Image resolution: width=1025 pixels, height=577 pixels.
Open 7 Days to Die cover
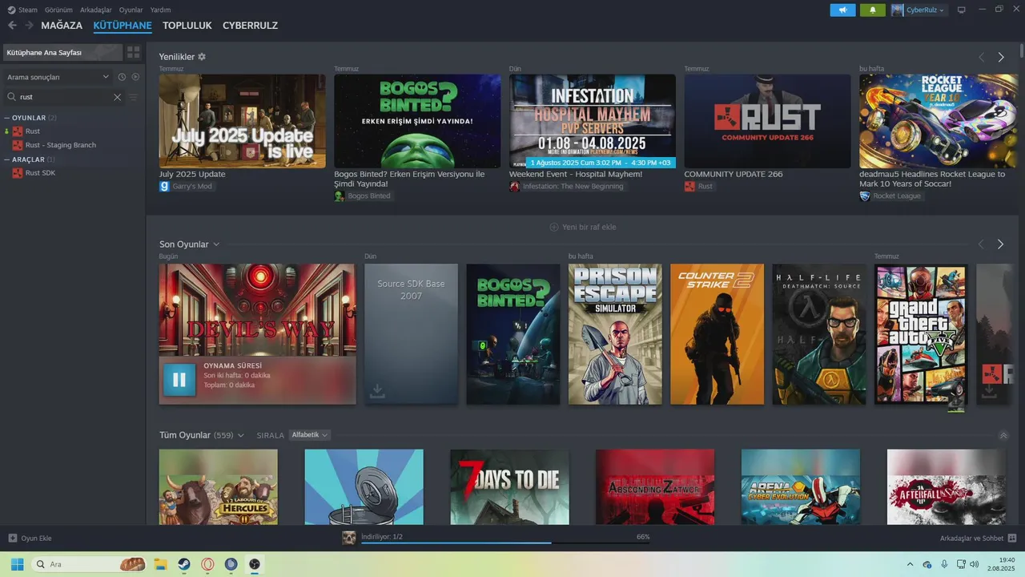click(509, 487)
